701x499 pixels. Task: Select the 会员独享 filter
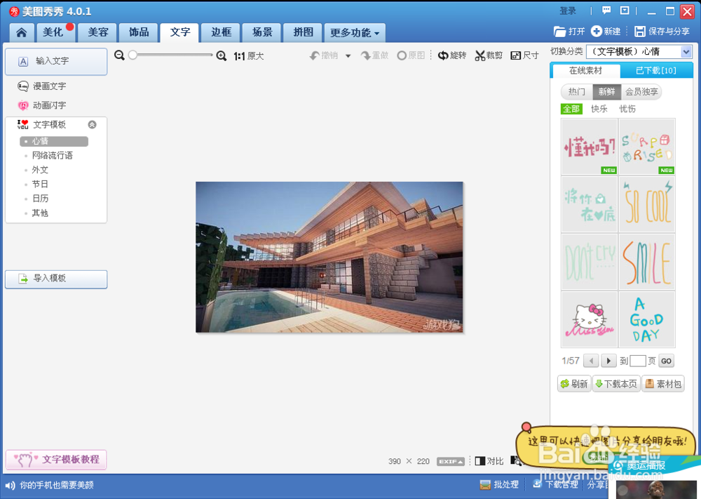[x=641, y=92]
